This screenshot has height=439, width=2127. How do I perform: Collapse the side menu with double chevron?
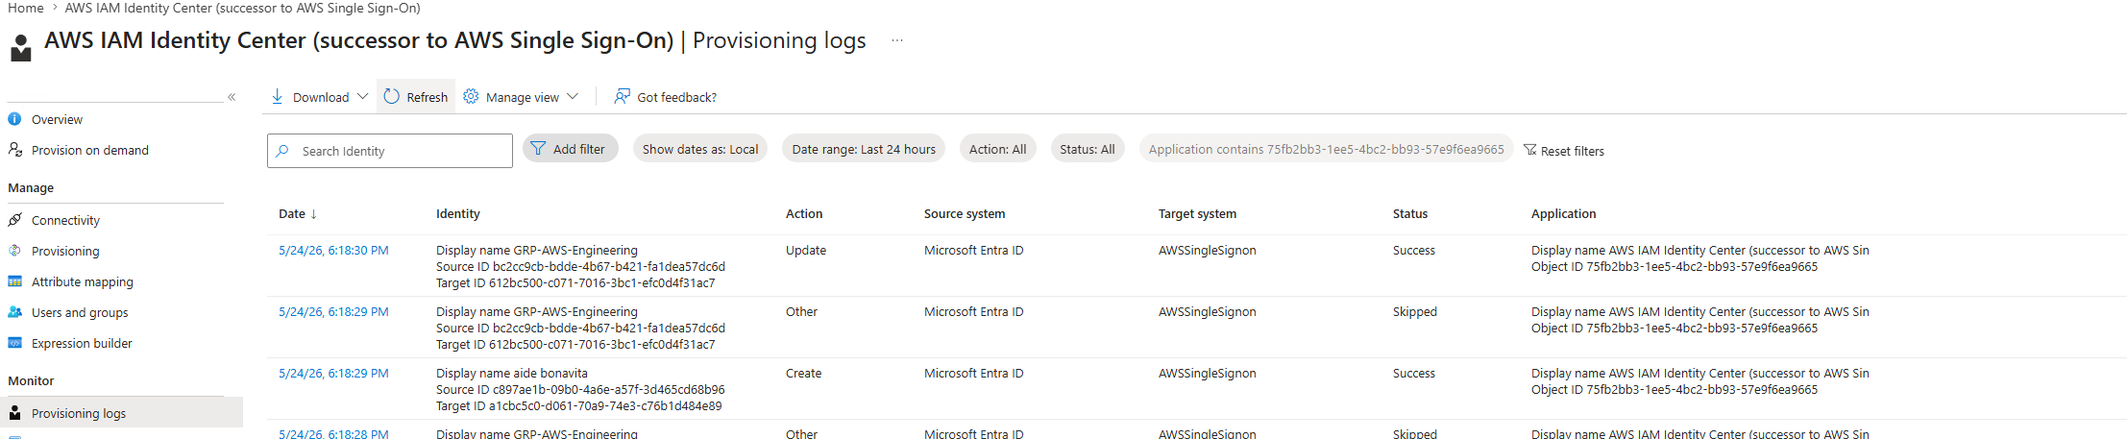pyautogui.click(x=232, y=97)
